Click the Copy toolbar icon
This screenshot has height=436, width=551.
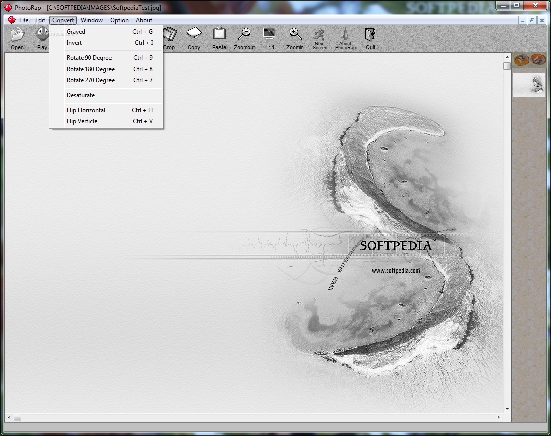194,39
